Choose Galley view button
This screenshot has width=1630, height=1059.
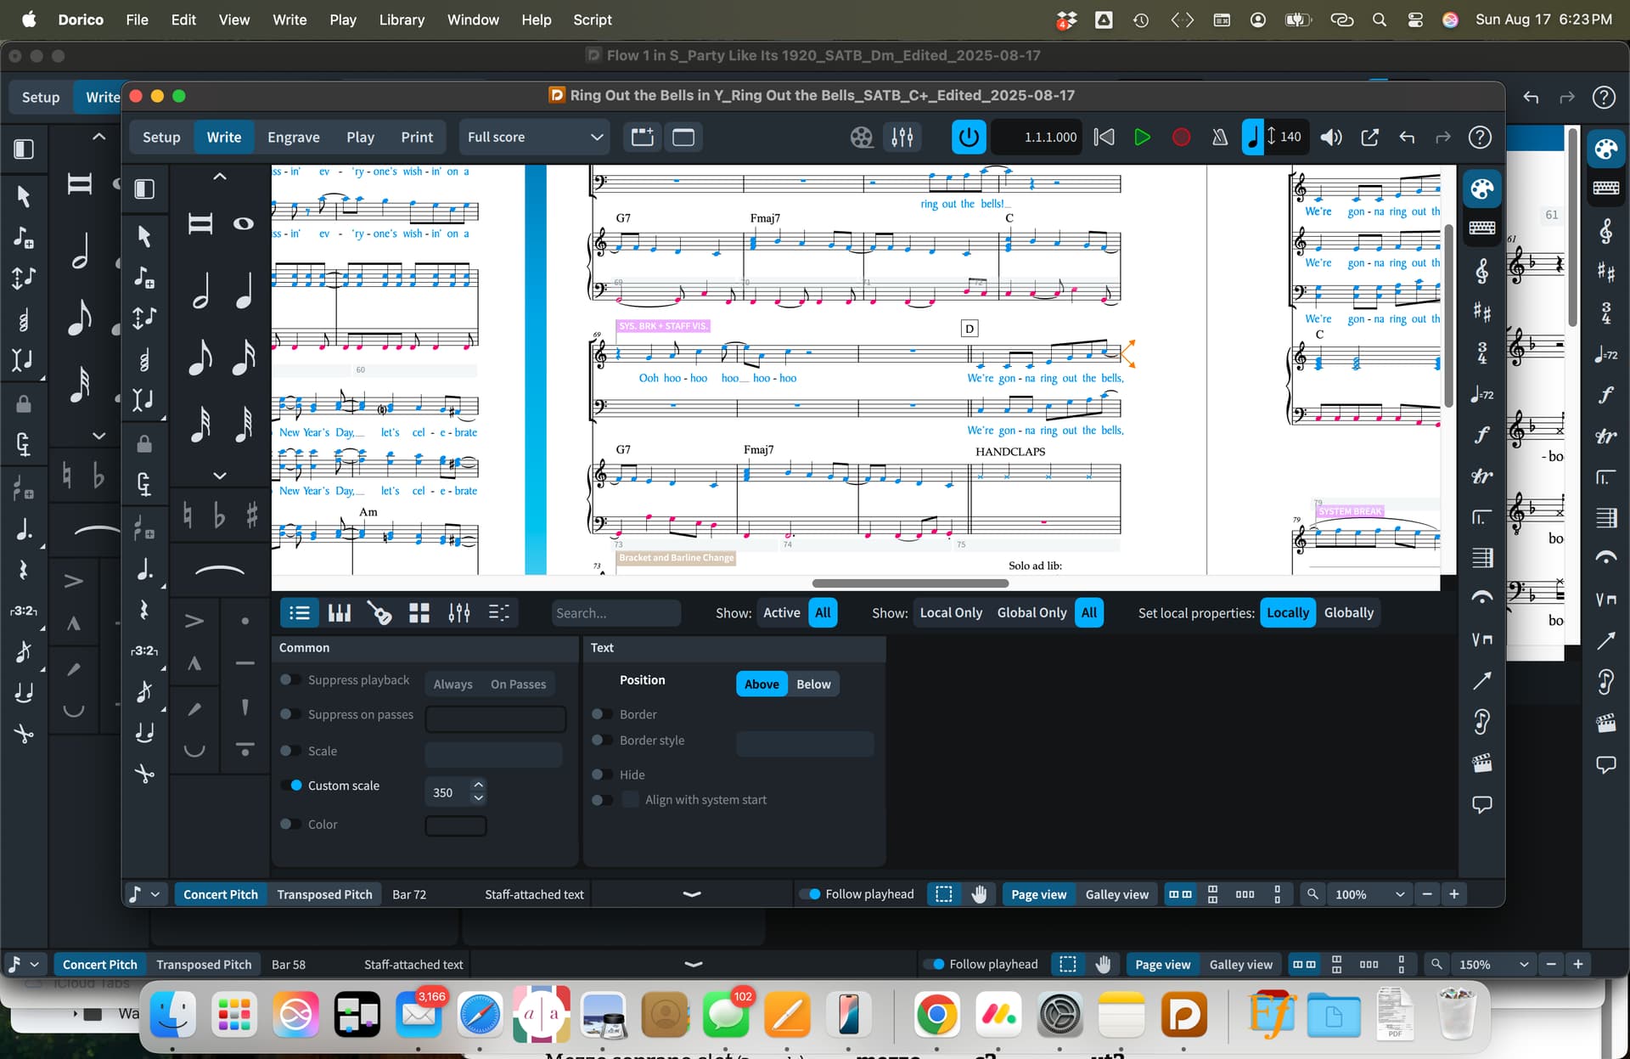[1116, 894]
